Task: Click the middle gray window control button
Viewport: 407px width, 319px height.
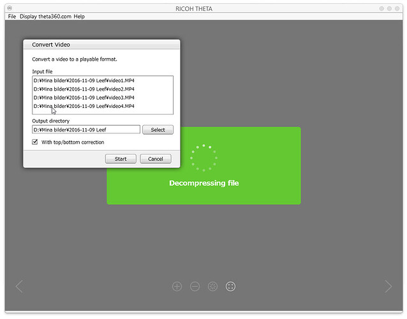Action: click(x=389, y=8)
